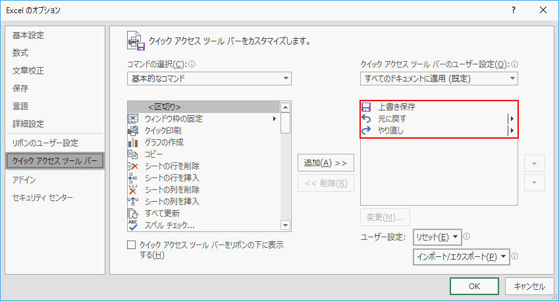
Task: Click the Undo arrow icon next to 元に戻す
Action: (366, 118)
